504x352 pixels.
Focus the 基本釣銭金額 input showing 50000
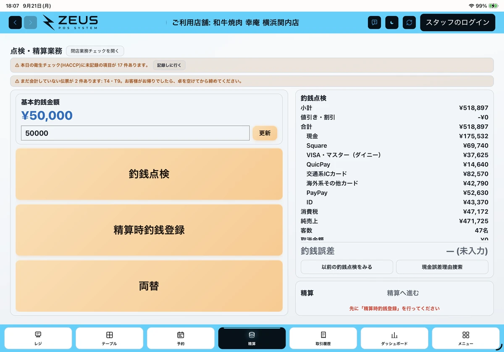pos(135,133)
